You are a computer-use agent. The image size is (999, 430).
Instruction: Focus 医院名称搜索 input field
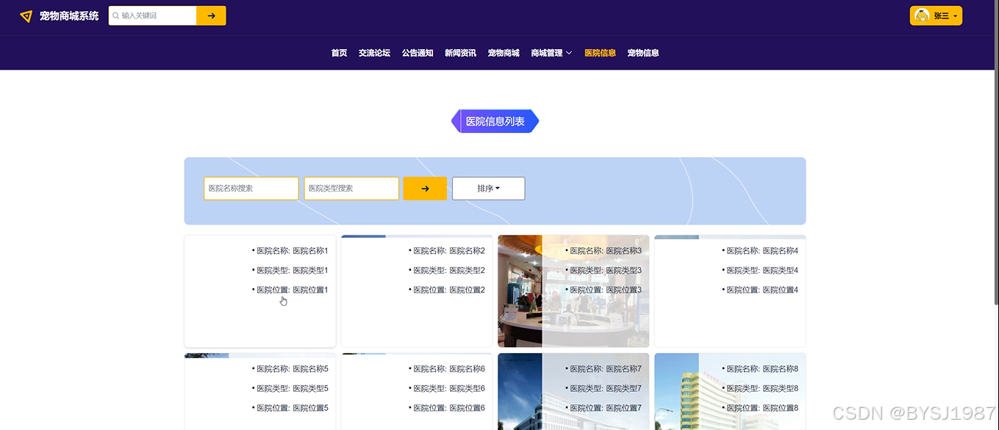[251, 189]
